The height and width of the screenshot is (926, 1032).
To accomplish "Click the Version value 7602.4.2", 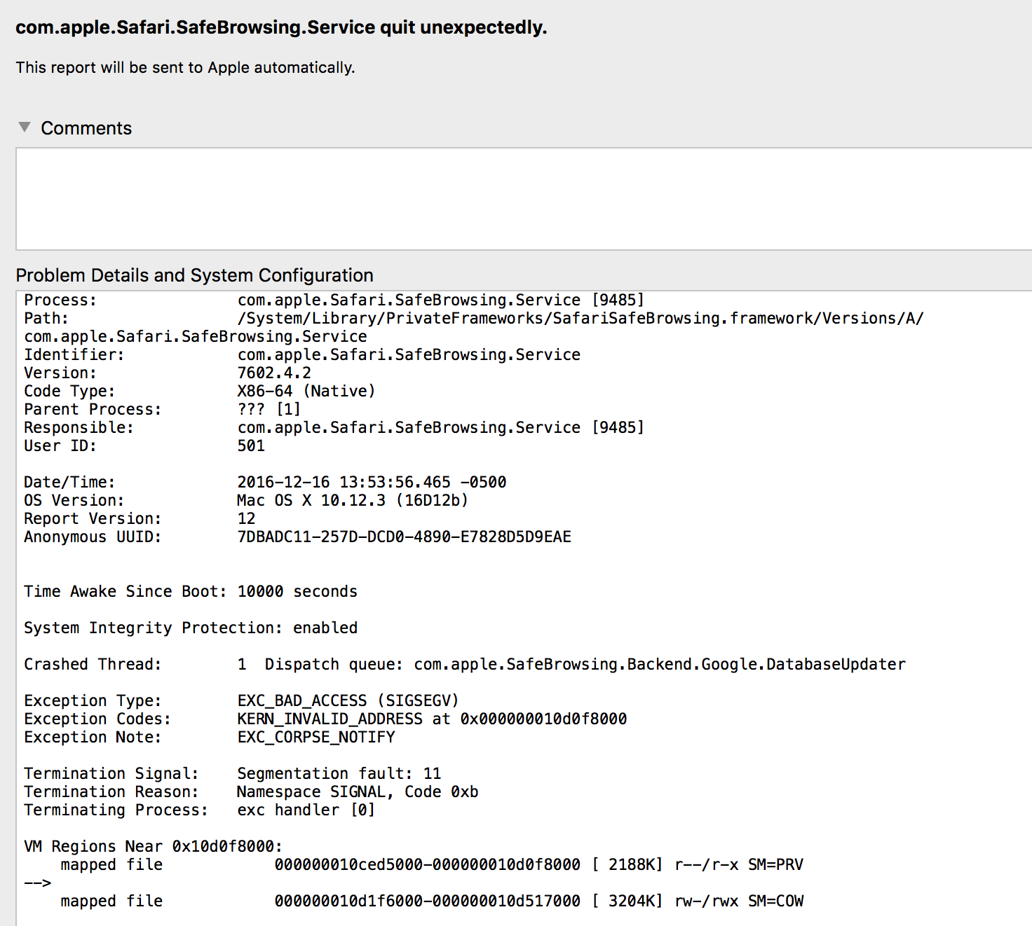I will point(274,373).
